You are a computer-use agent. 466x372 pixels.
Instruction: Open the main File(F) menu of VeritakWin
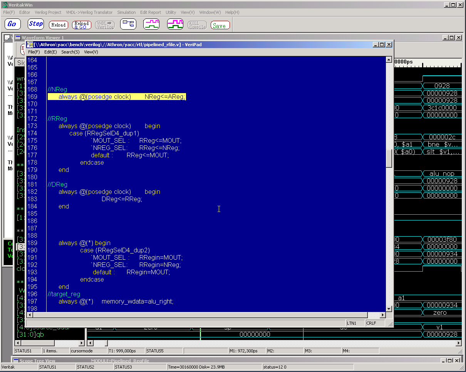pyautogui.click(x=9, y=12)
